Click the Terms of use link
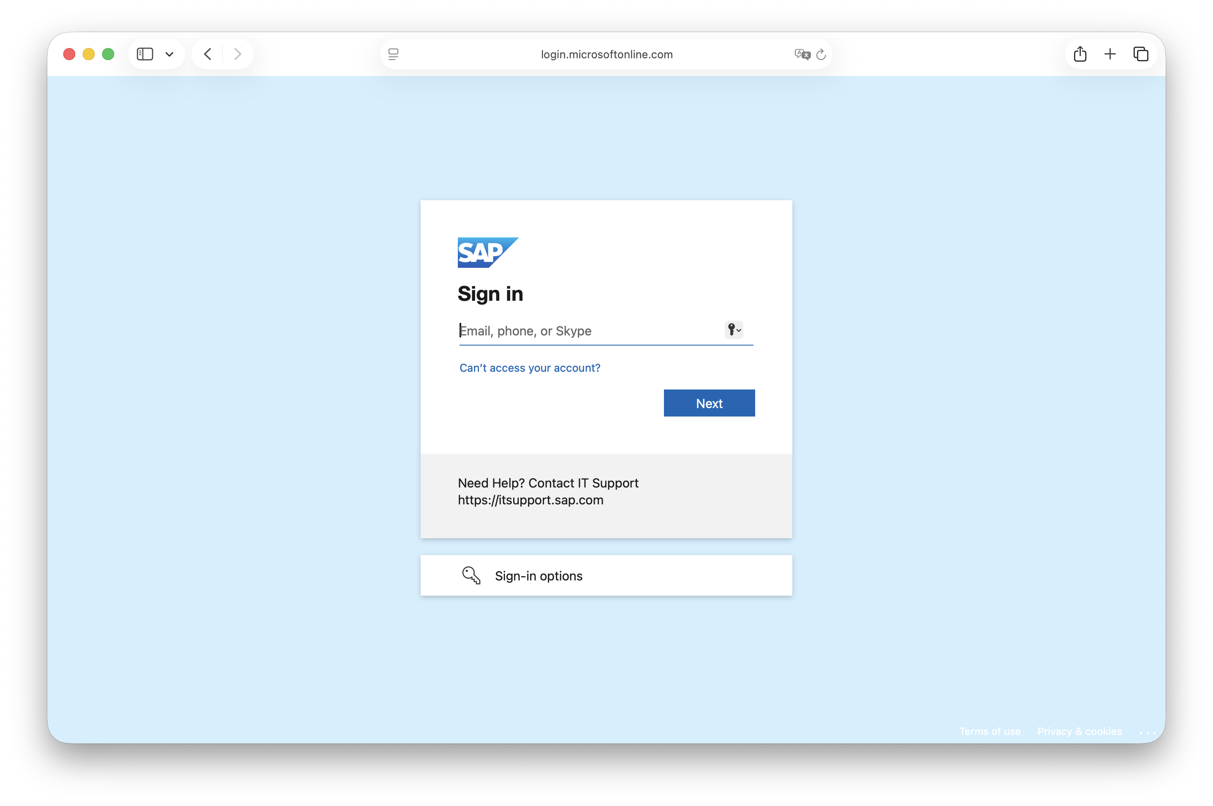1213x806 pixels. [990, 732]
